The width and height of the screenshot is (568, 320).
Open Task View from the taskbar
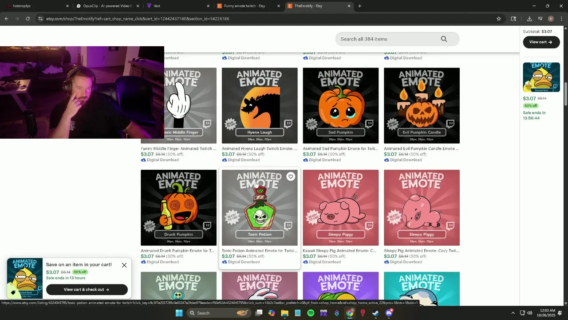pos(259,313)
